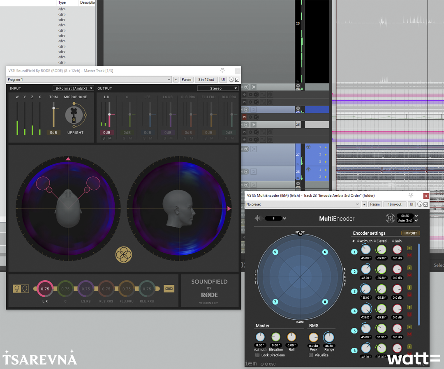The height and width of the screenshot is (369, 444).
Task: Click the 8 in 12 out routing button
Action: coord(206,80)
